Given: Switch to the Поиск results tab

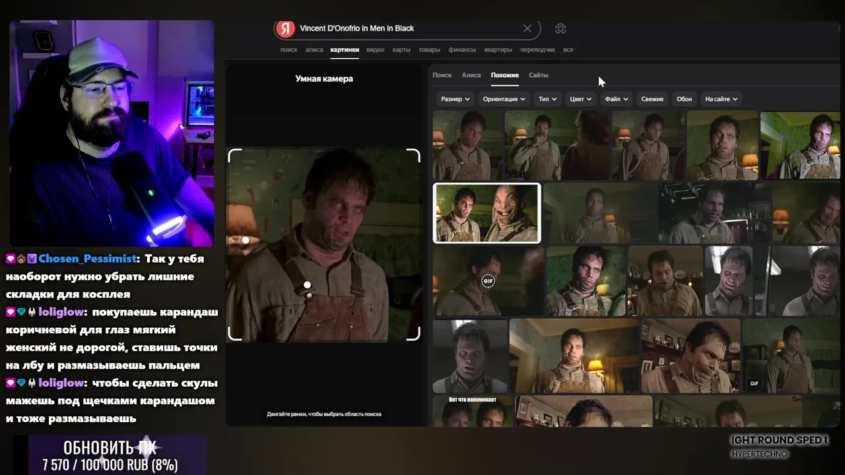Looking at the screenshot, I should coord(442,75).
